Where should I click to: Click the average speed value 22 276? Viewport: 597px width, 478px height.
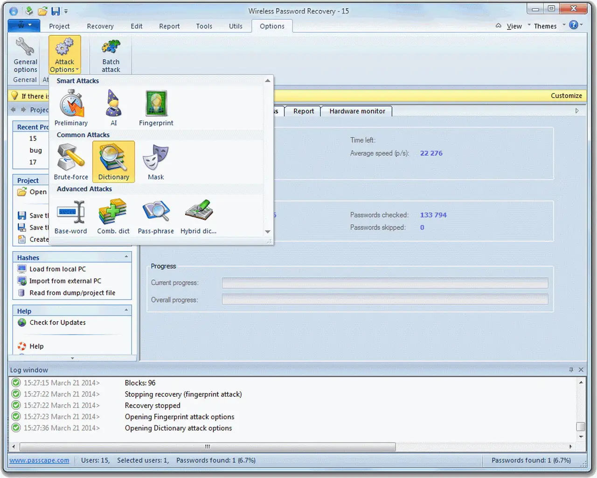point(431,153)
